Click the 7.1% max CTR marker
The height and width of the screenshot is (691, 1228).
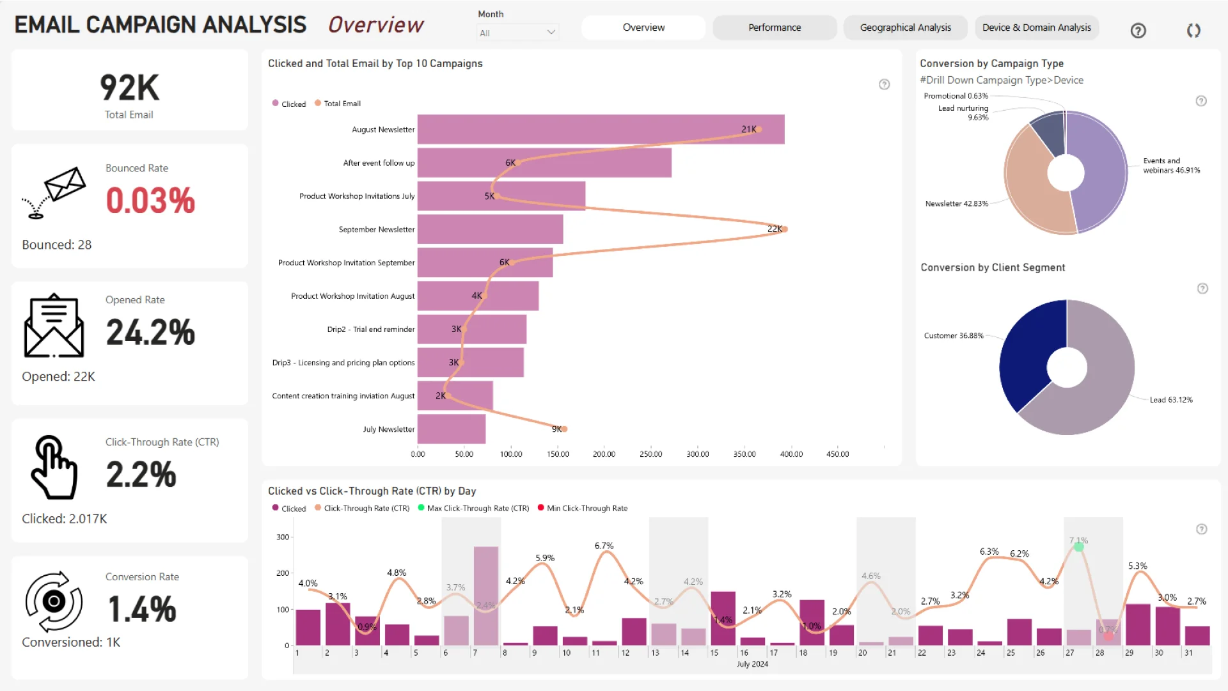[1079, 546]
